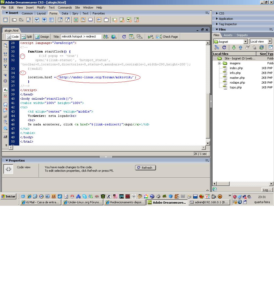Insert Spry Validation Text Field

point(115,20)
